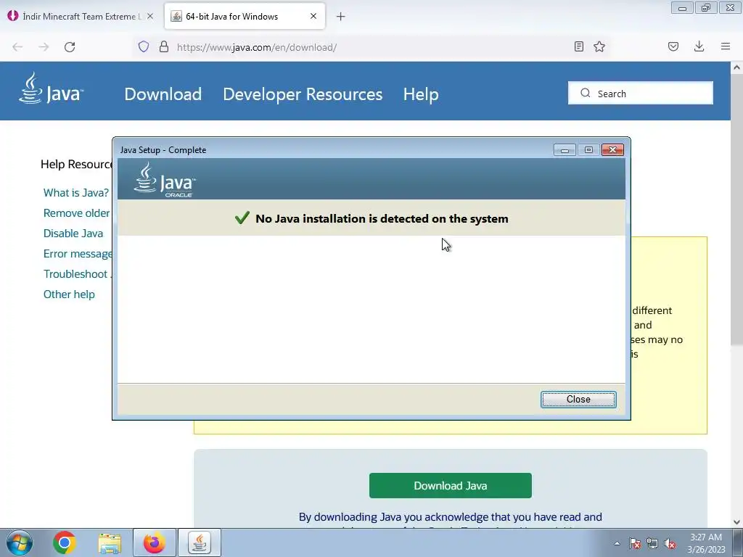The width and height of the screenshot is (743, 557).
Task: Open the Troubleshoot Java link
Action: pos(77,274)
